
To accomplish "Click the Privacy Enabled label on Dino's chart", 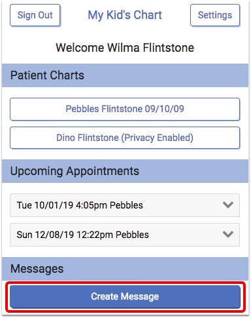I will [x=158, y=138].
